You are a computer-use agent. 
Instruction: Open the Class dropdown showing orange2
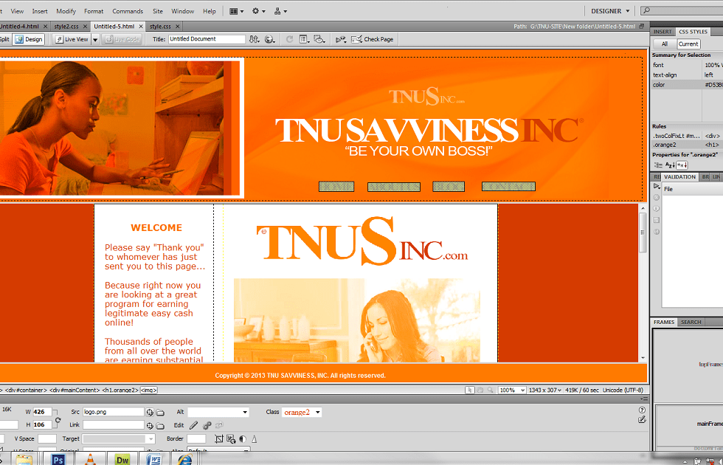pos(302,412)
